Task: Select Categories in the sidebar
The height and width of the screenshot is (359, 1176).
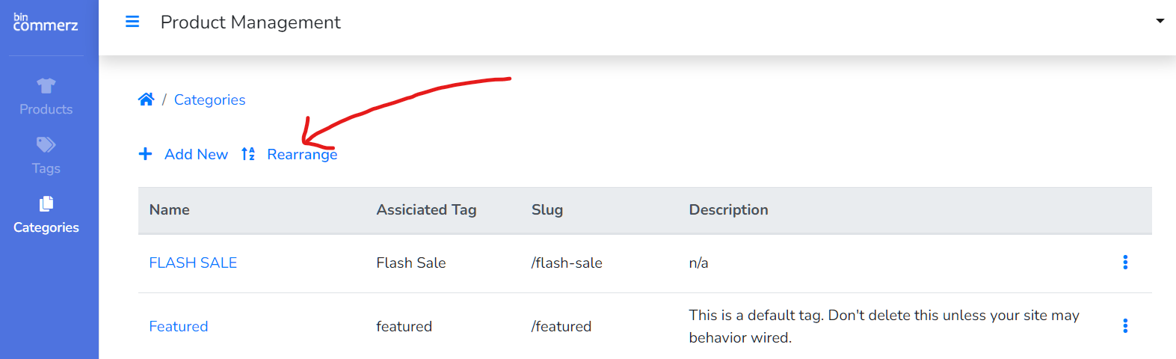Action: [46, 227]
